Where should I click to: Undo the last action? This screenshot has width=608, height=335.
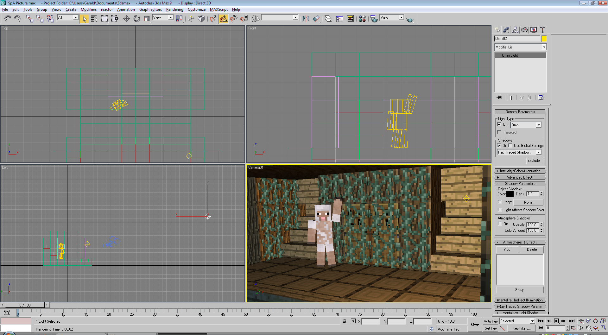tap(8, 19)
